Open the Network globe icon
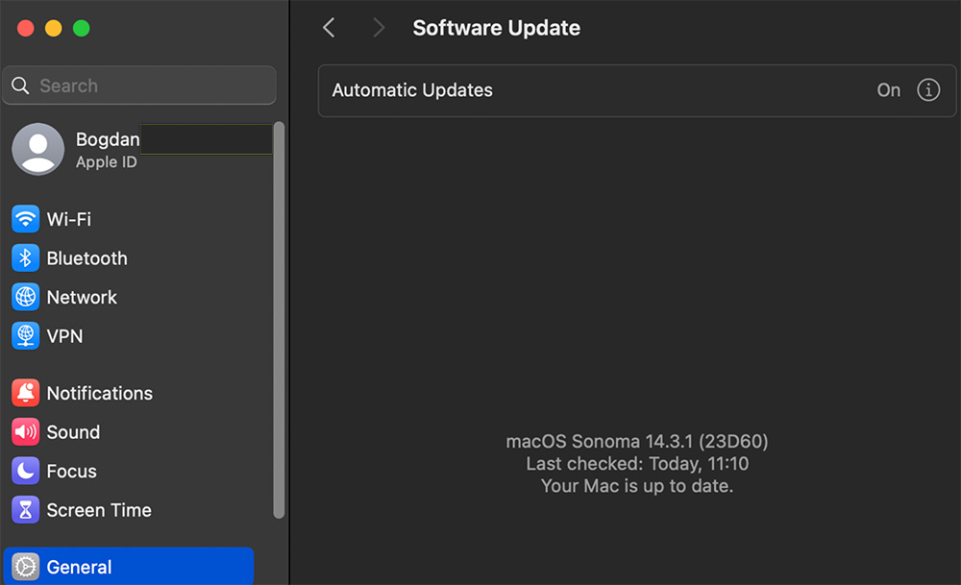 click(x=25, y=297)
